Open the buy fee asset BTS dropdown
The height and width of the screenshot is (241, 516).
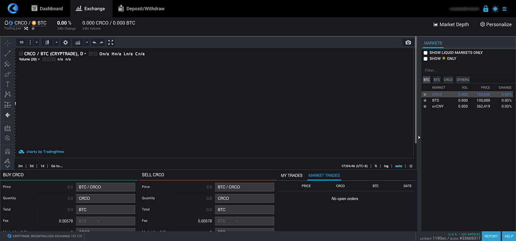click(105, 221)
